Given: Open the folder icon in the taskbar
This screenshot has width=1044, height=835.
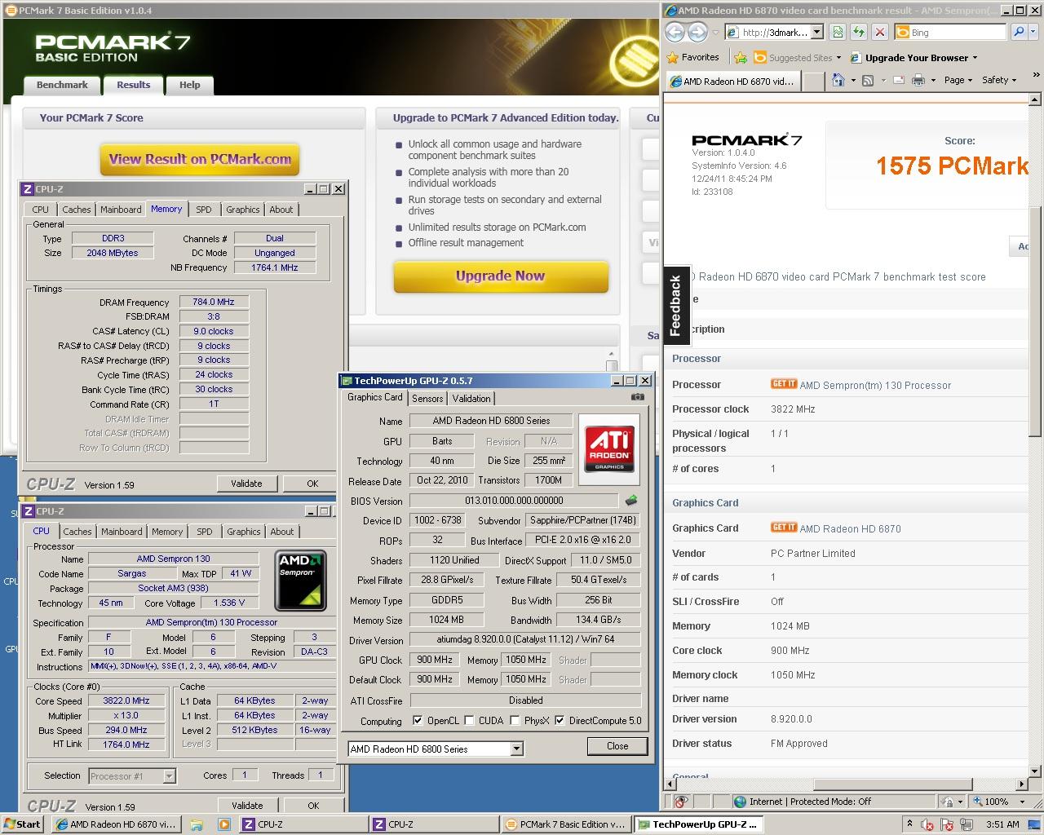Looking at the screenshot, I should point(197,824).
